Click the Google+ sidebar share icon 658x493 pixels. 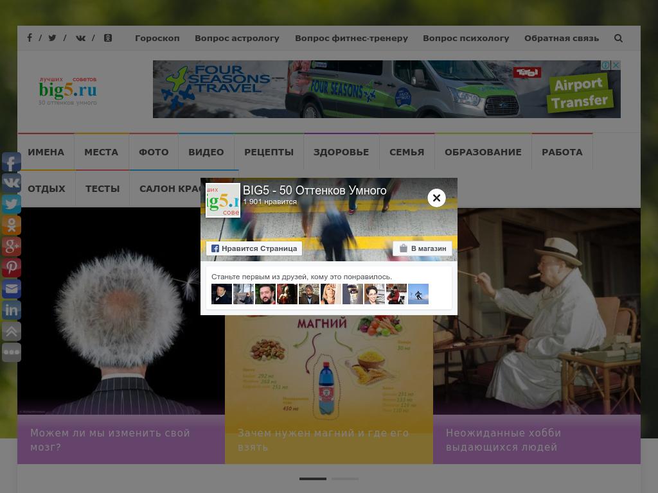[x=12, y=246]
